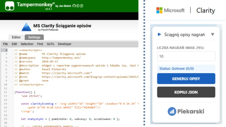Open Tampermonkey's GitHub icon link
Screen dimensions: 226x127
tap(74, 6)
